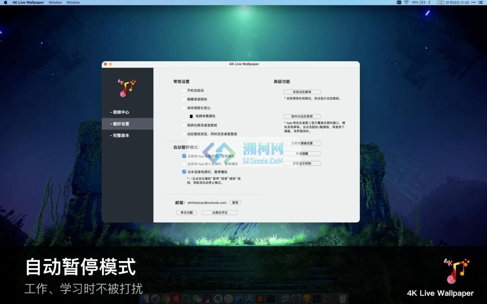Switch to 视频中心 sidebar section
The height and width of the screenshot is (304, 487).
[x=127, y=112]
